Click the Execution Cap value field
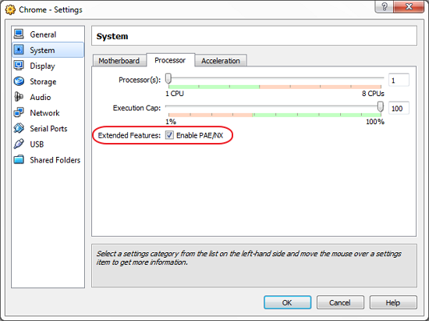This screenshot has height=321, width=429. point(399,109)
